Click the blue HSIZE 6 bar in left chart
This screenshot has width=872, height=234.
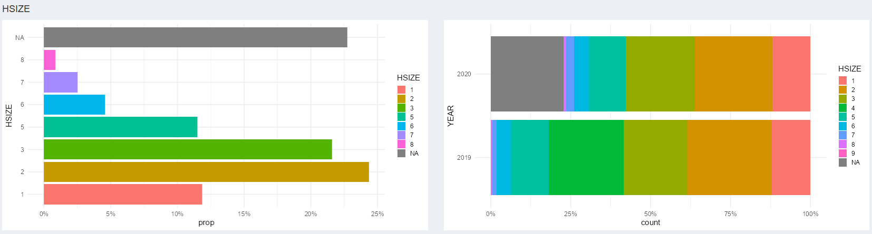(74, 105)
